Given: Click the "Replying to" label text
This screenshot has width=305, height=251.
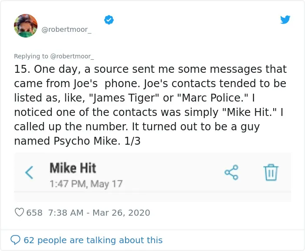Looking at the screenshot, I should coord(31,56).
